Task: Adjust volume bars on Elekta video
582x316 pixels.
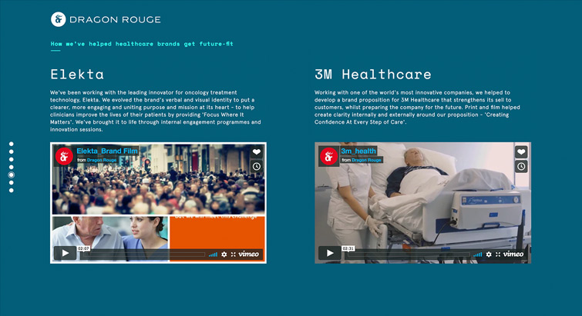Action: pos(213,254)
